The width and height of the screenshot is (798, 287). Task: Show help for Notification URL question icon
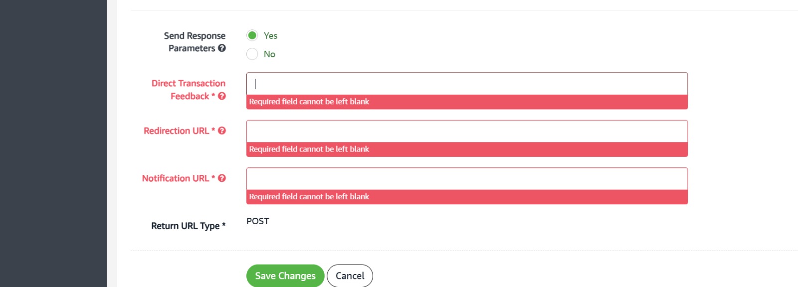coord(222,178)
